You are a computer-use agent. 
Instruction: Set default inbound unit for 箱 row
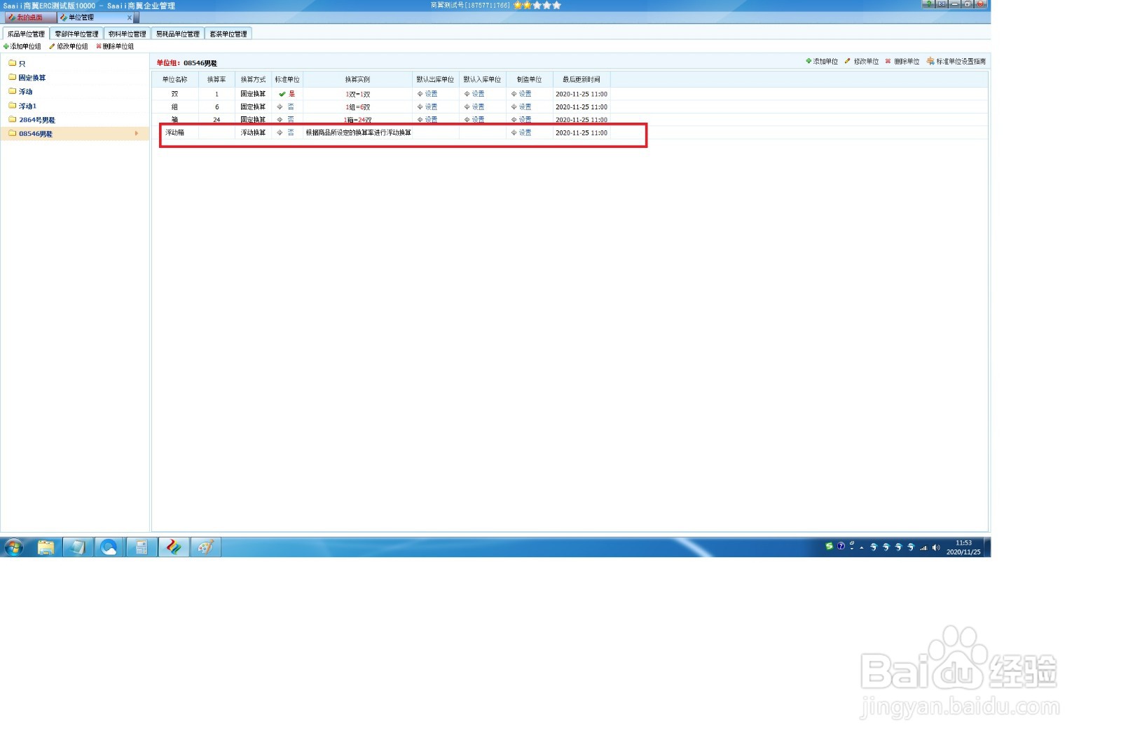click(x=474, y=120)
